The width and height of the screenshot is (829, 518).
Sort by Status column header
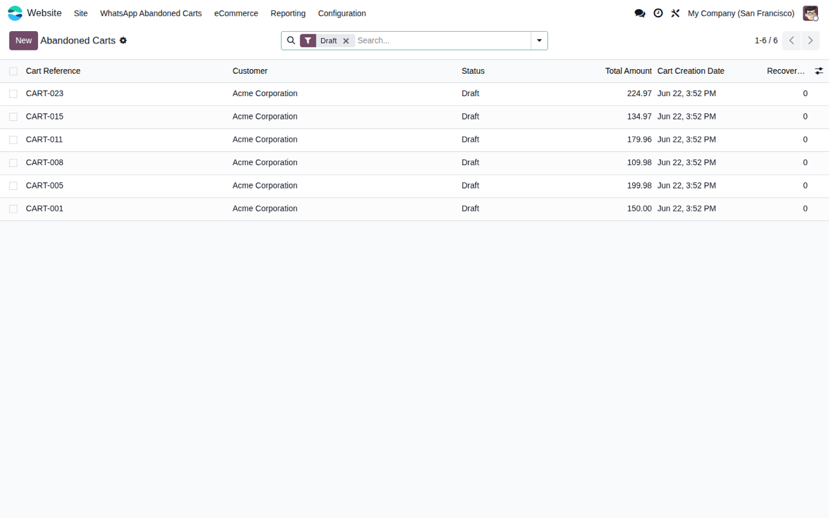pos(473,71)
